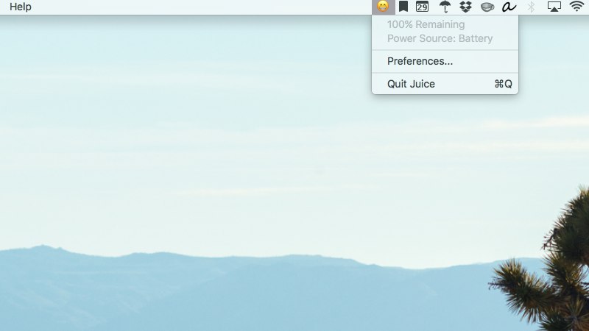The height and width of the screenshot is (331, 589).
Task: Click the Bluetooth status icon
Action: (x=531, y=7)
